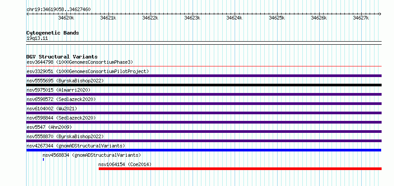Image resolution: width=394 pixels, height=186 pixels.
Task: Select the purple nsv5975015 variant bar
Action: 204,94
